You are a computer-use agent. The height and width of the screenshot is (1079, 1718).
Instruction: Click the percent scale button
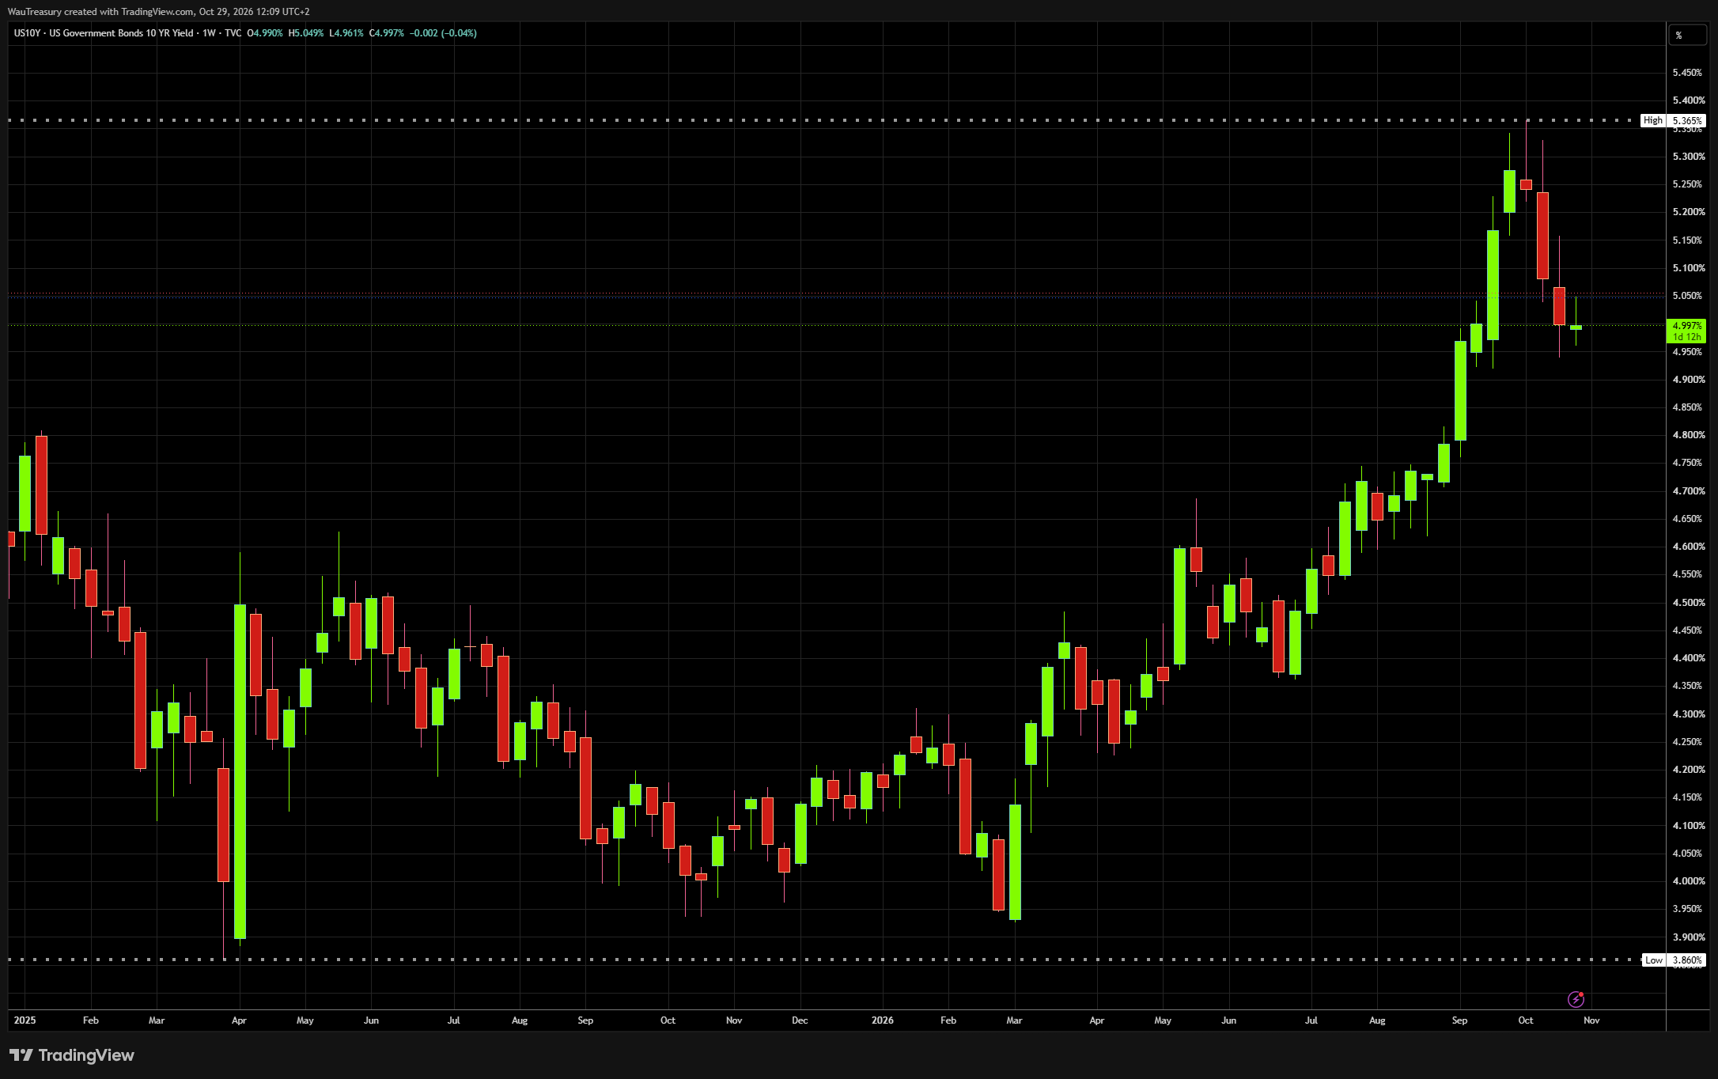click(x=1687, y=35)
